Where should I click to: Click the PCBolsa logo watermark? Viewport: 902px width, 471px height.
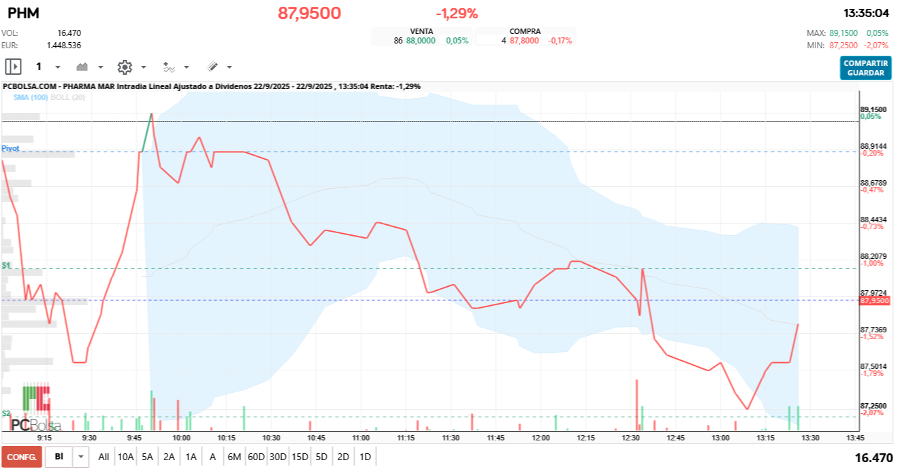35,409
